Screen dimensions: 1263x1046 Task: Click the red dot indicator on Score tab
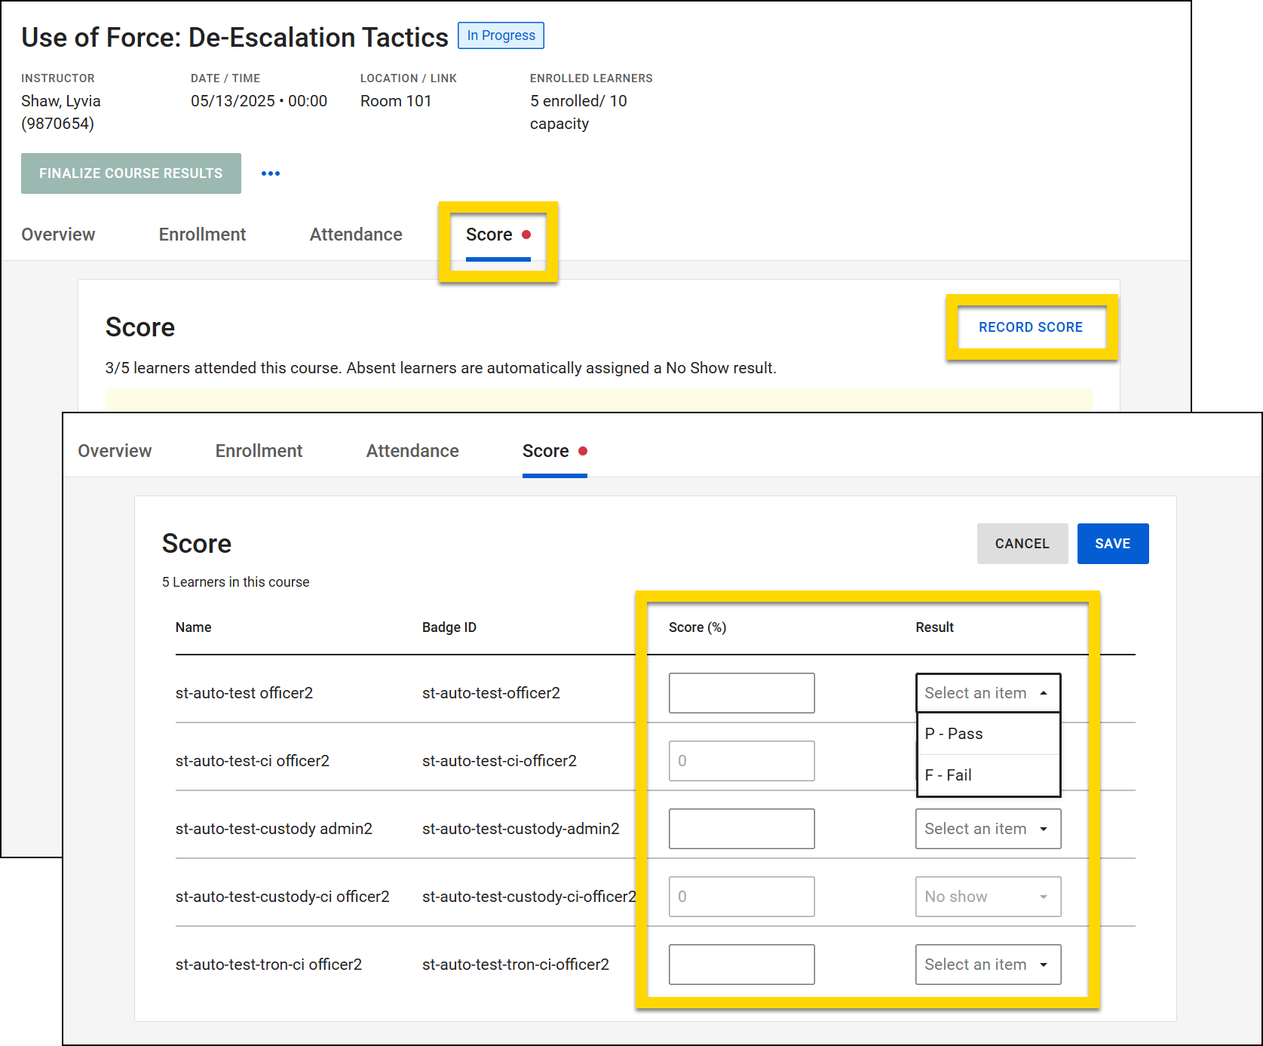coord(526,235)
